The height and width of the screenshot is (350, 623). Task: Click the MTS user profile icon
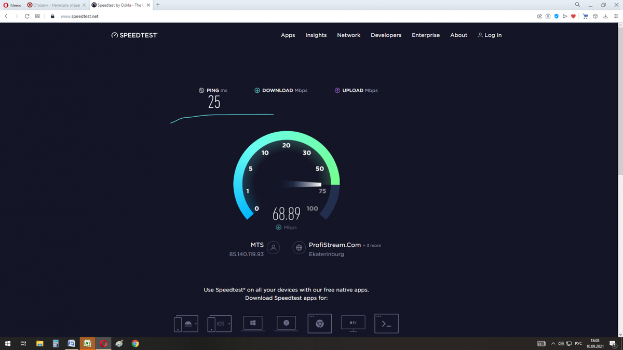(x=274, y=248)
